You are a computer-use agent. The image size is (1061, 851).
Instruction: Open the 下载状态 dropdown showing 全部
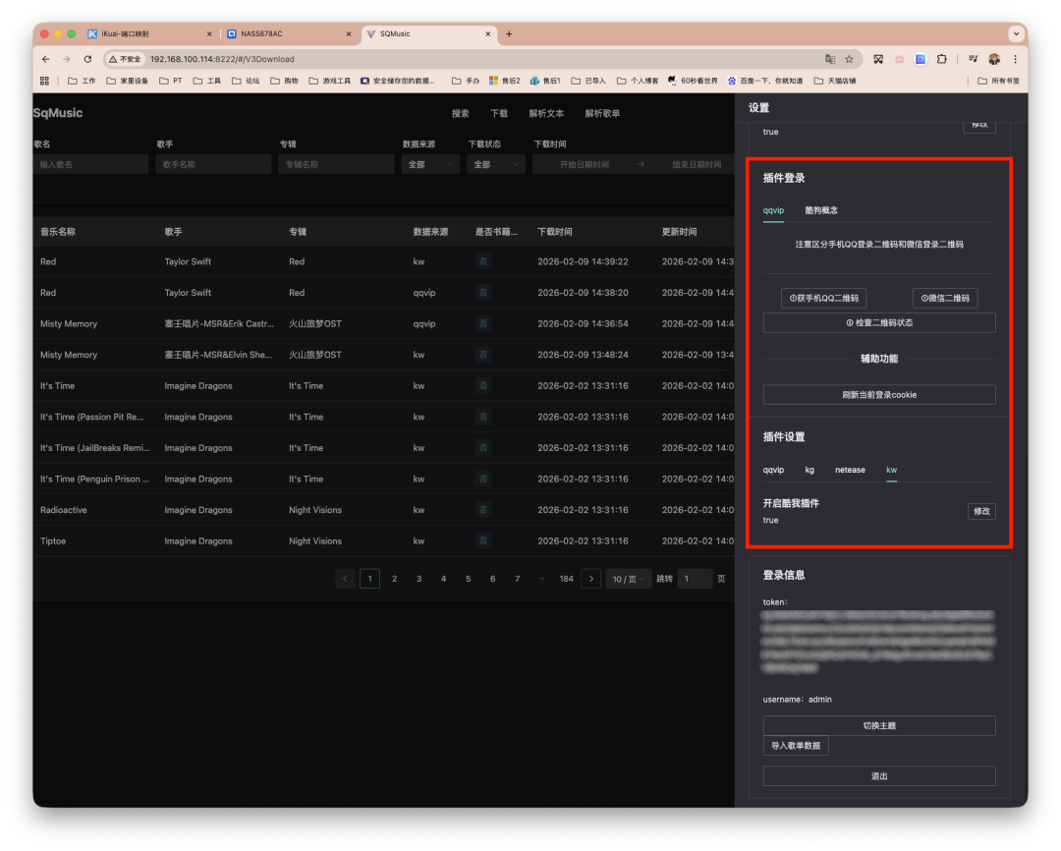[x=495, y=165]
